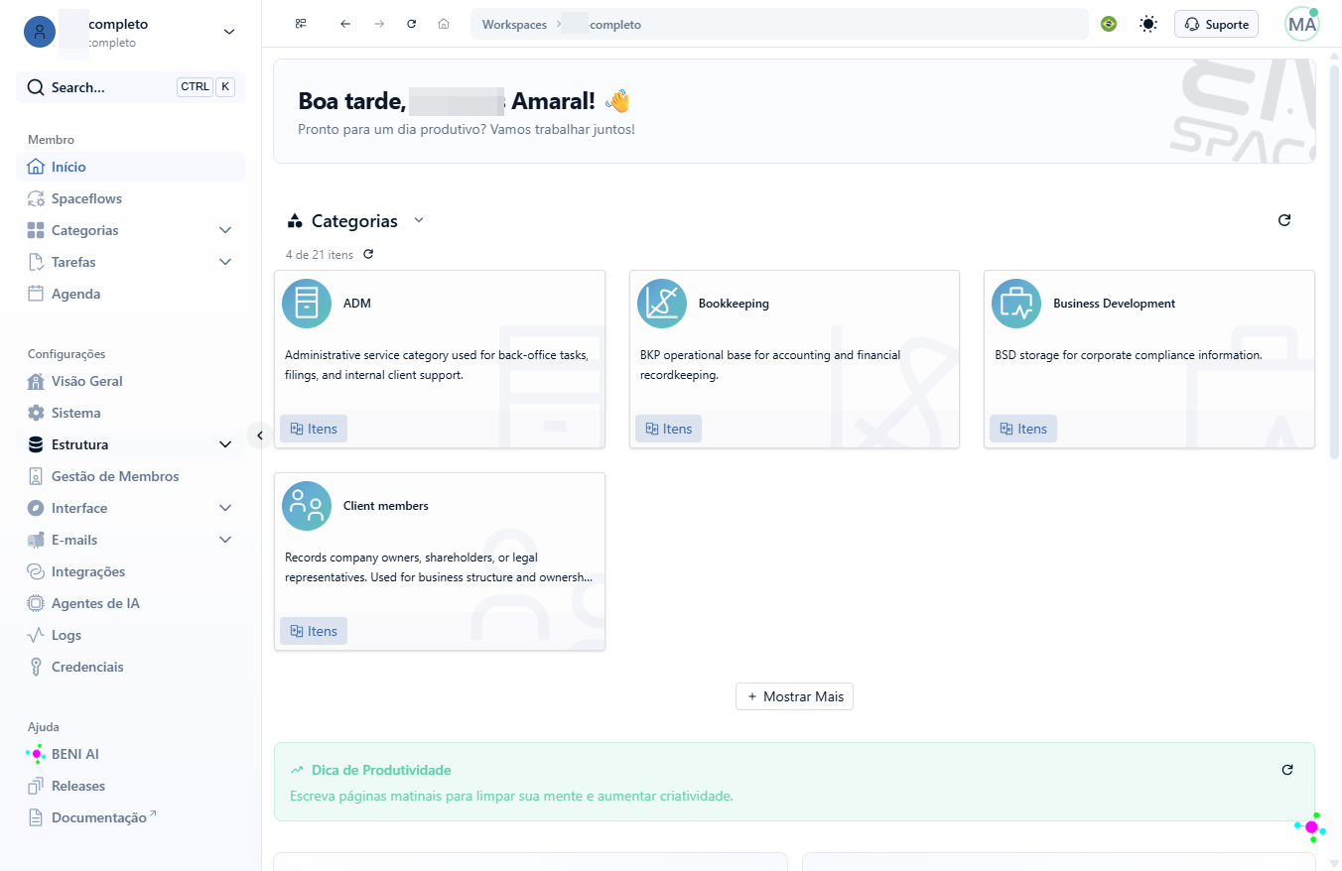This screenshot has width=1342, height=871.
Task: Toggle light/dark theme sun icon
Action: pyautogui.click(x=1148, y=24)
